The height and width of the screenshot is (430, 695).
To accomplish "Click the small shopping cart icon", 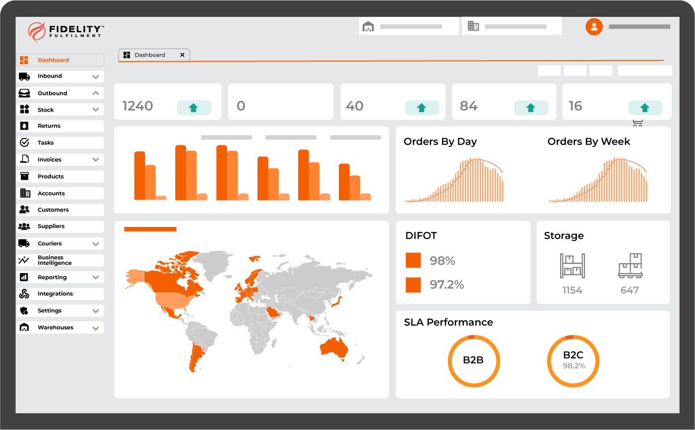I will (638, 123).
